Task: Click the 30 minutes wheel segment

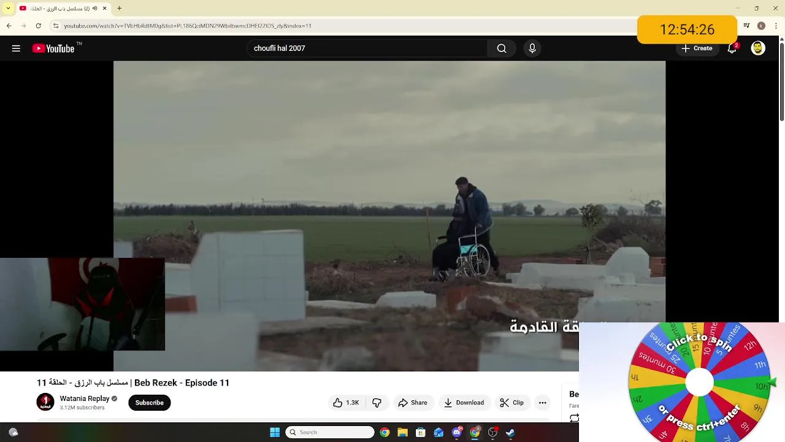Action: (x=659, y=363)
